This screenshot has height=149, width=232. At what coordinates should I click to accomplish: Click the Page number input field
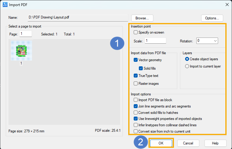click(x=26, y=34)
